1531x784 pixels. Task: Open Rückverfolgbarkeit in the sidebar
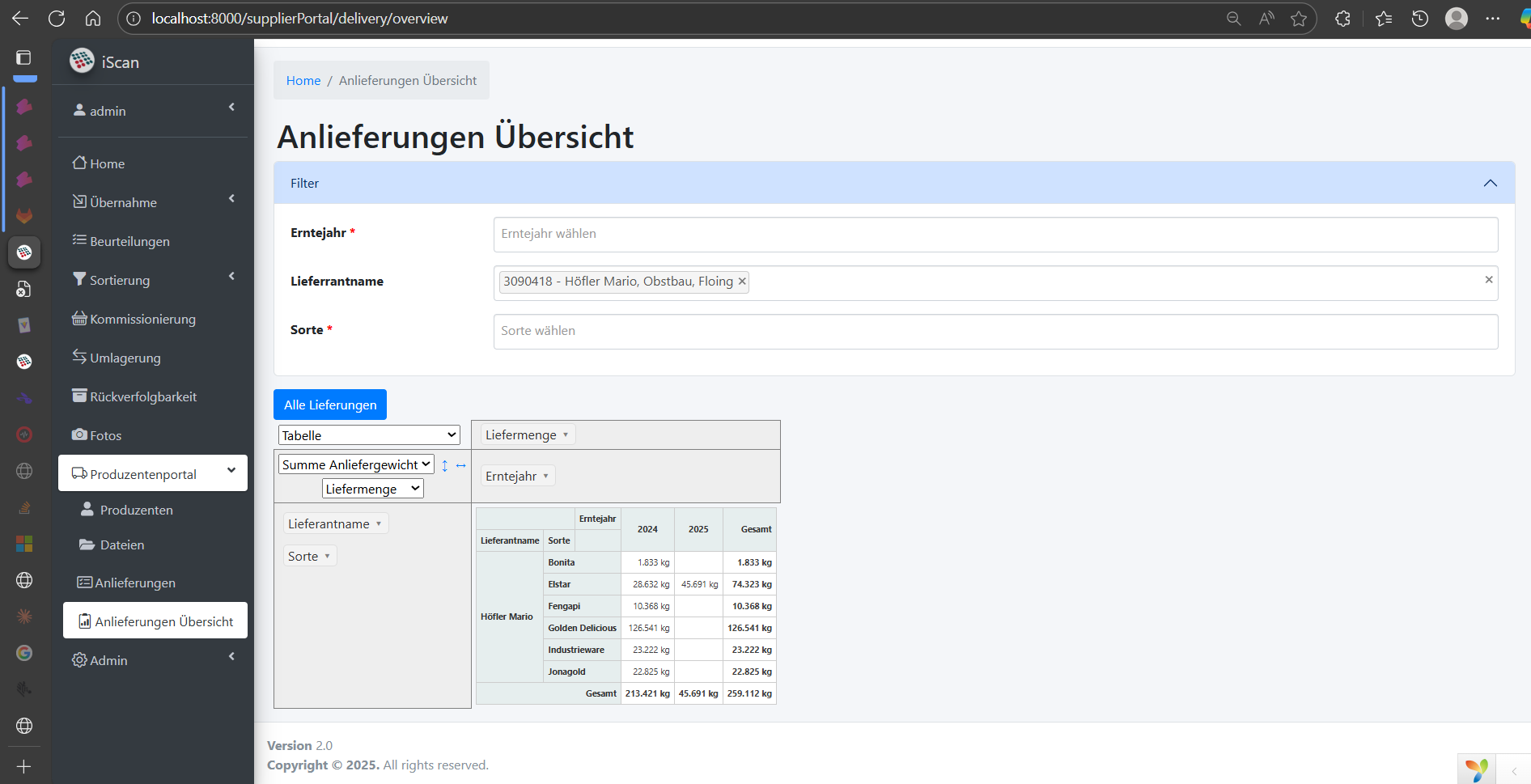point(143,396)
